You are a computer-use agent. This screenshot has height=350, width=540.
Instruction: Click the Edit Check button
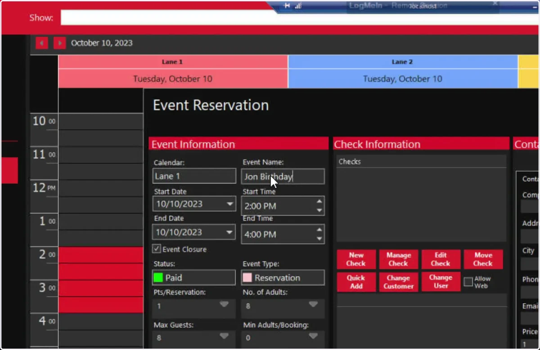click(441, 259)
